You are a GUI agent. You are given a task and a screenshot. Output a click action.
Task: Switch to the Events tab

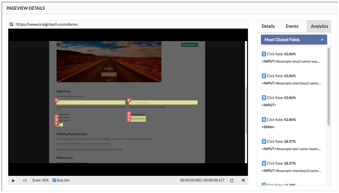pos(292,26)
